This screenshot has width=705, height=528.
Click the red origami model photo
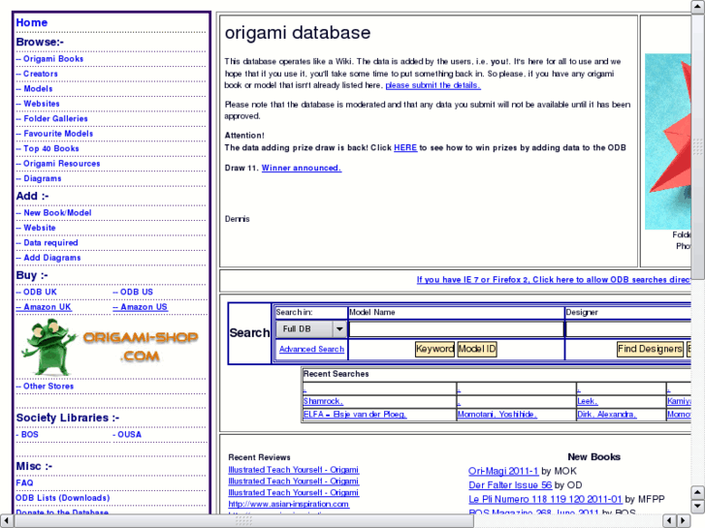point(668,141)
